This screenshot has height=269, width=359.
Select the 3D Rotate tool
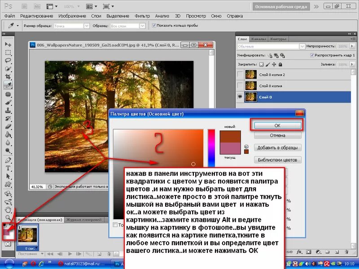click(x=8, y=194)
